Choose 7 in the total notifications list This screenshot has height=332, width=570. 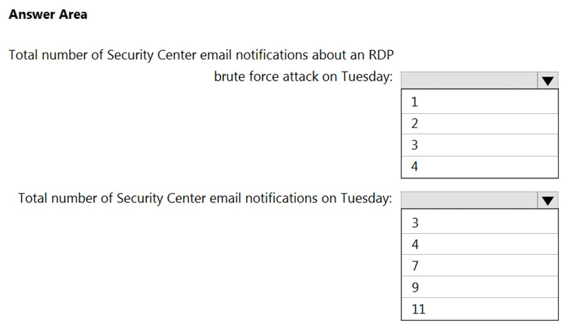479,266
